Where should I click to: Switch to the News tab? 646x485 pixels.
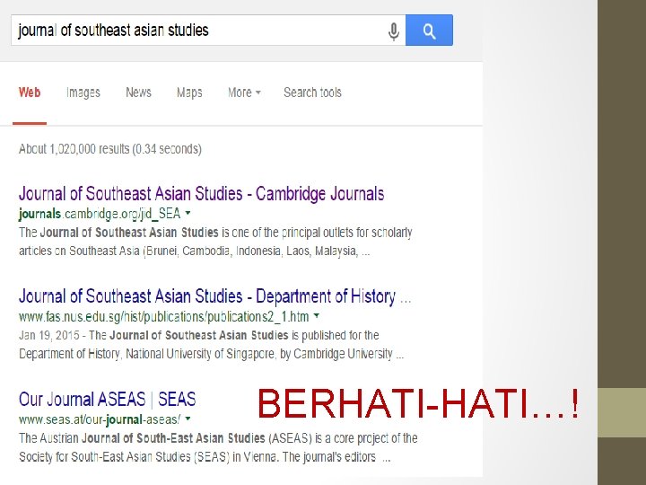tap(138, 93)
